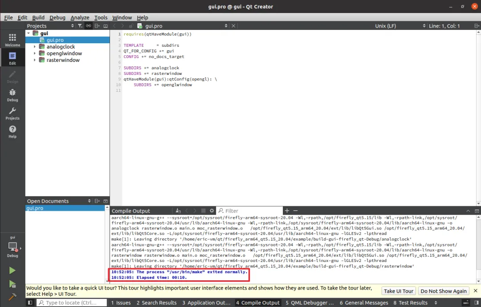Open Projects mode with wrench icon
This screenshot has height=307, width=481.
coord(12,114)
